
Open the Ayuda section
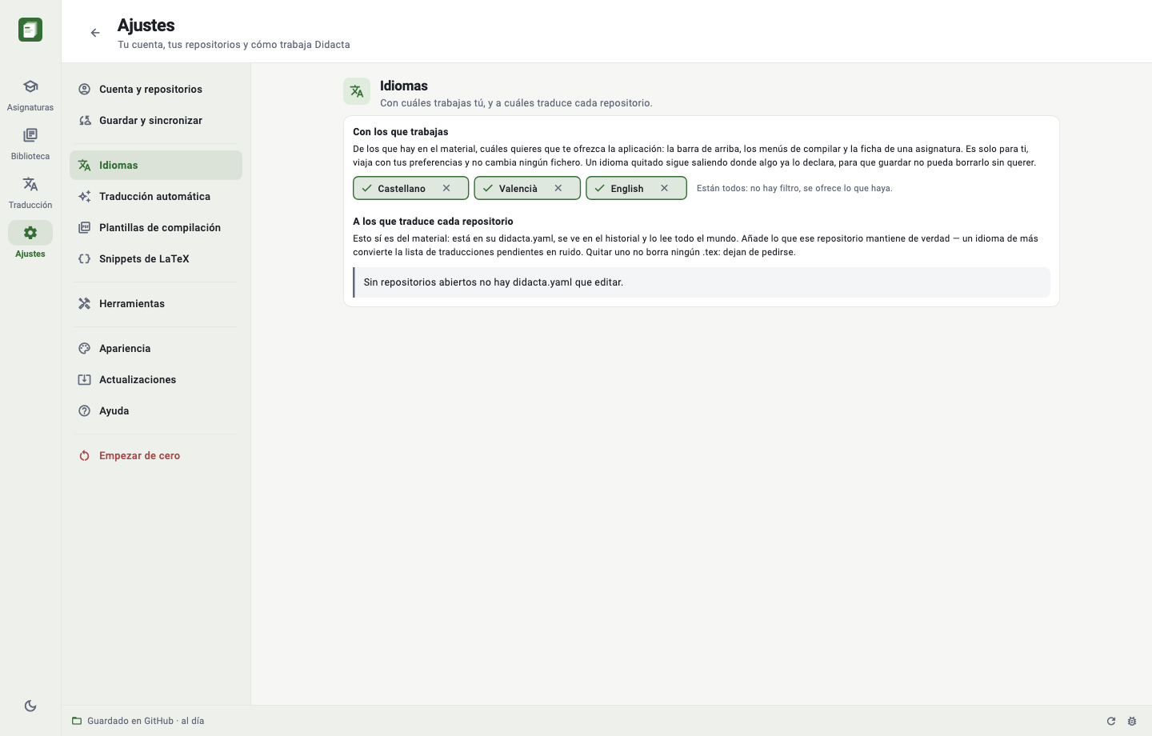156,411
